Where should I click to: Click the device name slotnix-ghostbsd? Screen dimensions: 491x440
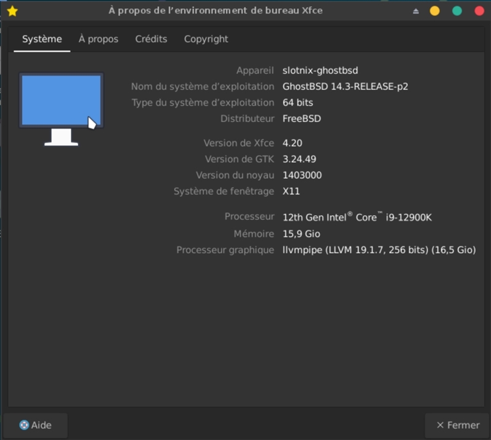(x=320, y=70)
